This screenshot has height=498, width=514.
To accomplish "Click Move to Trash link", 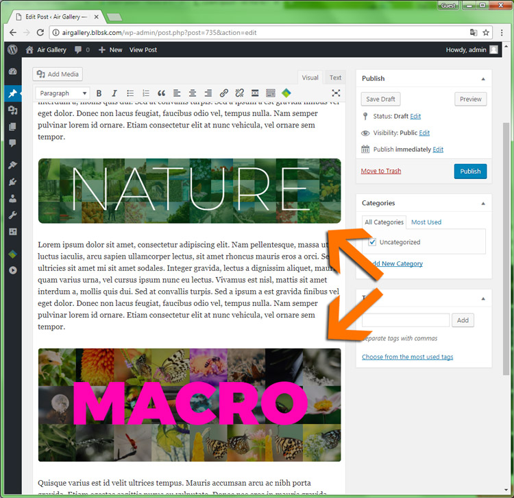I will [381, 171].
